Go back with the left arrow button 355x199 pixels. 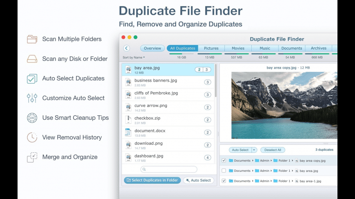[x=126, y=48]
